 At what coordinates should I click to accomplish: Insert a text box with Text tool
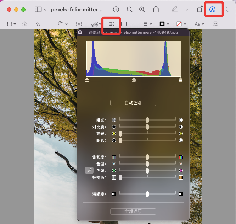tap(79, 24)
